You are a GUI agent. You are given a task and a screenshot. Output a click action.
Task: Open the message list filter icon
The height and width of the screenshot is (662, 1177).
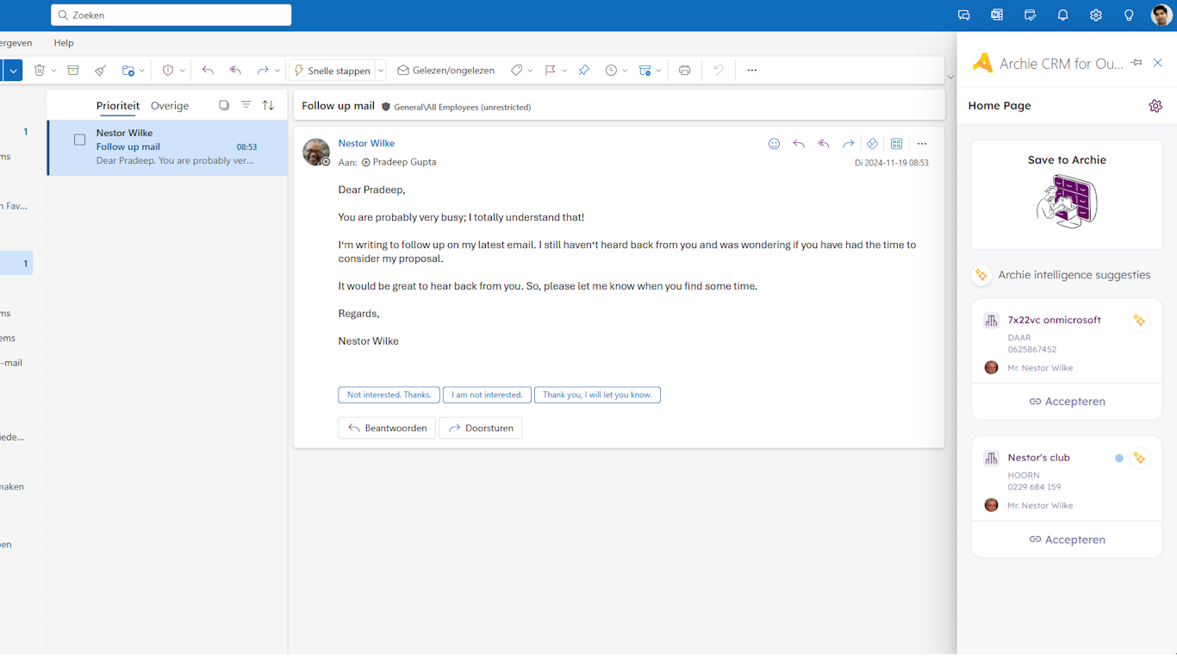(x=246, y=105)
